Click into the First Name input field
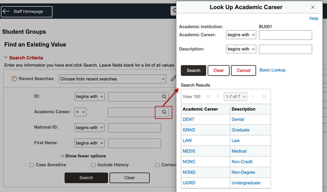Screen dimensions: 327x192 click(x=135, y=143)
